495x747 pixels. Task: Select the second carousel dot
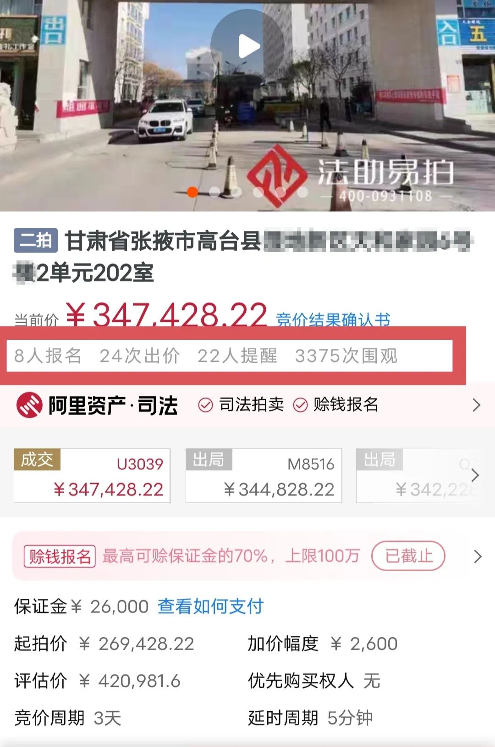click(x=214, y=192)
